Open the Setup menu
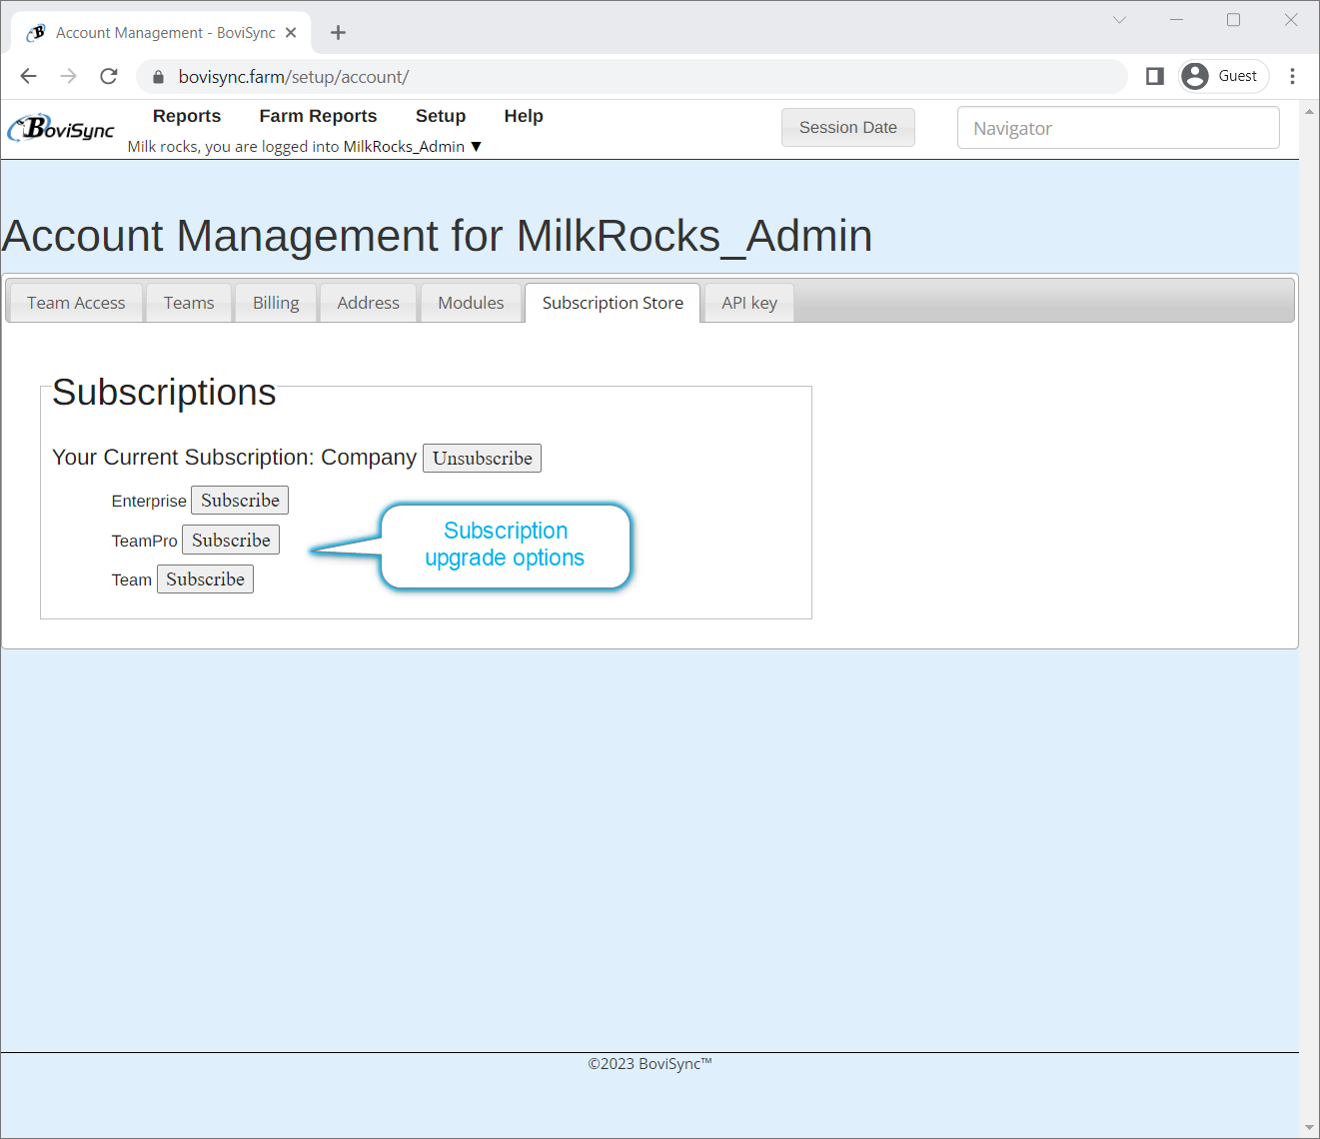The width and height of the screenshot is (1320, 1139). [441, 116]
